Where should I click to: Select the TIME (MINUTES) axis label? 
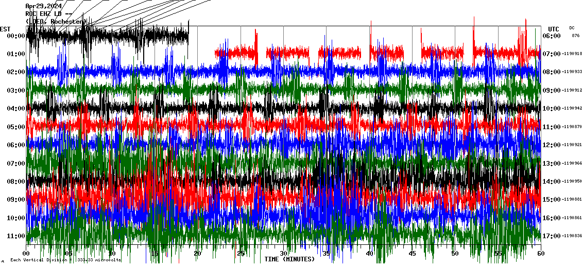289,259
